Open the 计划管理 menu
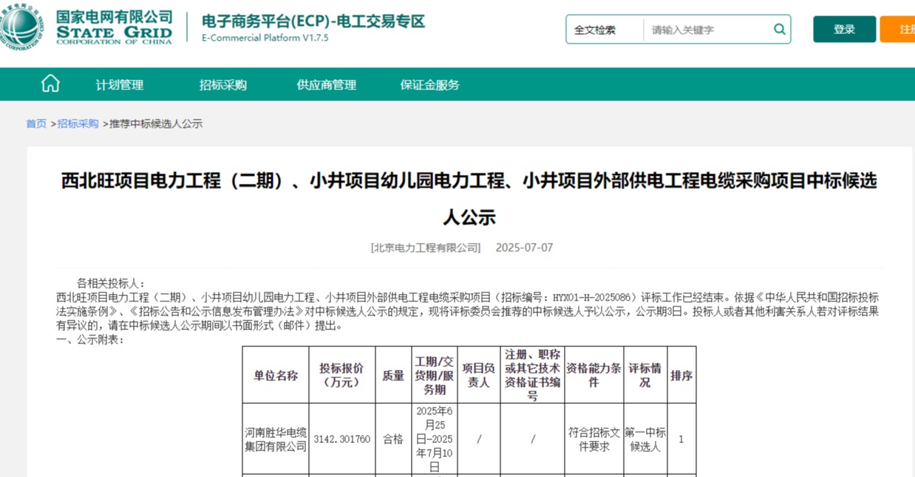This screenshot has height=477, width=915. 120,85
